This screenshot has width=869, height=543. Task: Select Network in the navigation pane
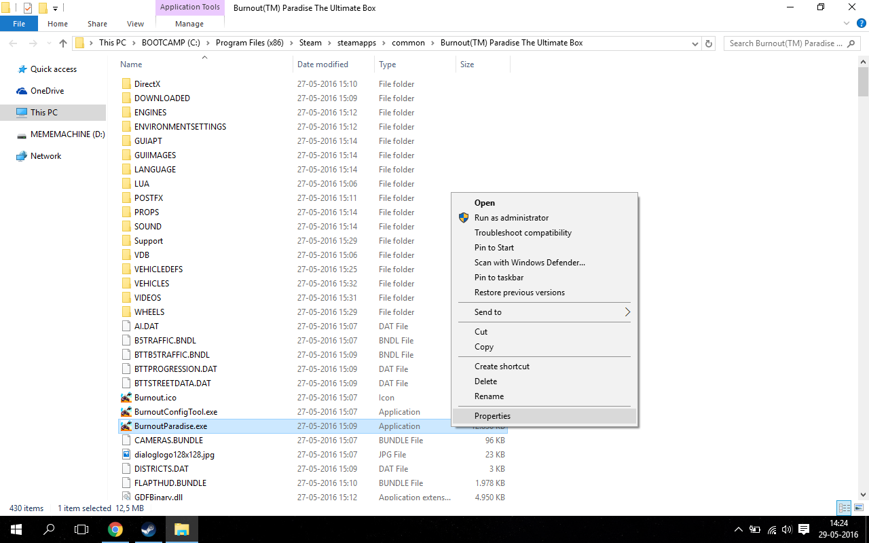pyautogui.click(x=39, y=156)
